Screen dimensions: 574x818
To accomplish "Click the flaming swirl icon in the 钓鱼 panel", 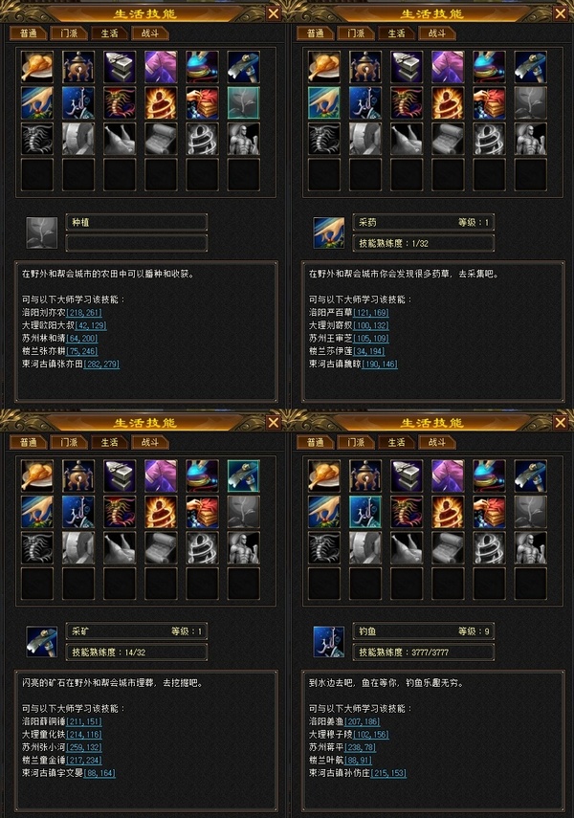I will pos(448,512).
